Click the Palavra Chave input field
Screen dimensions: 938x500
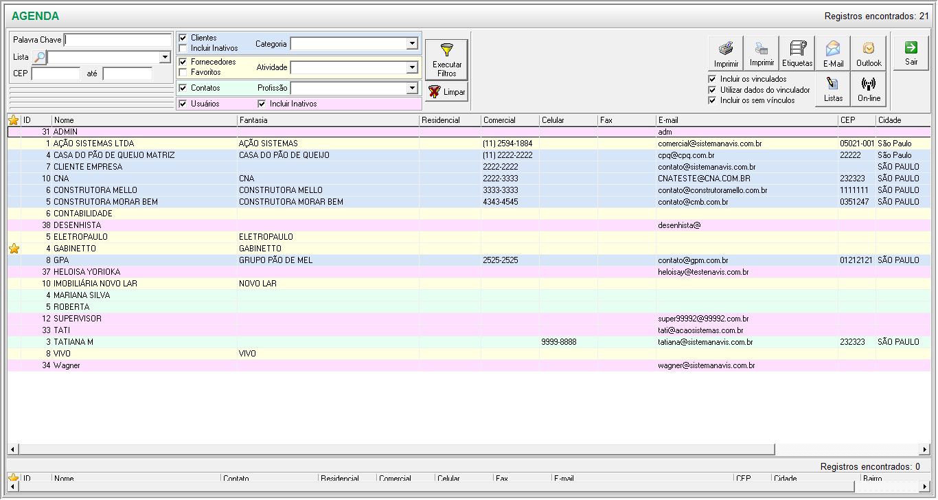pyautogui.click(x=117, y=40)
